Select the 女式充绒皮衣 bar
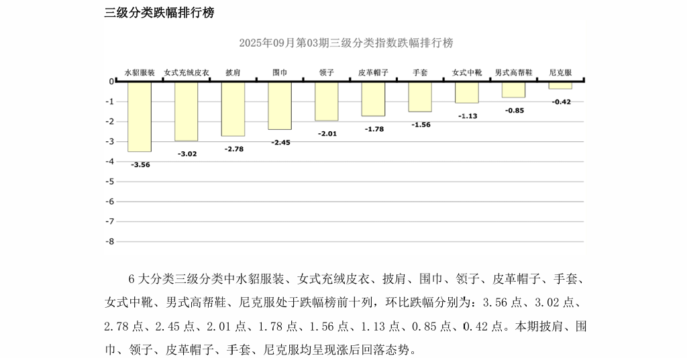 tap(187, 111)
